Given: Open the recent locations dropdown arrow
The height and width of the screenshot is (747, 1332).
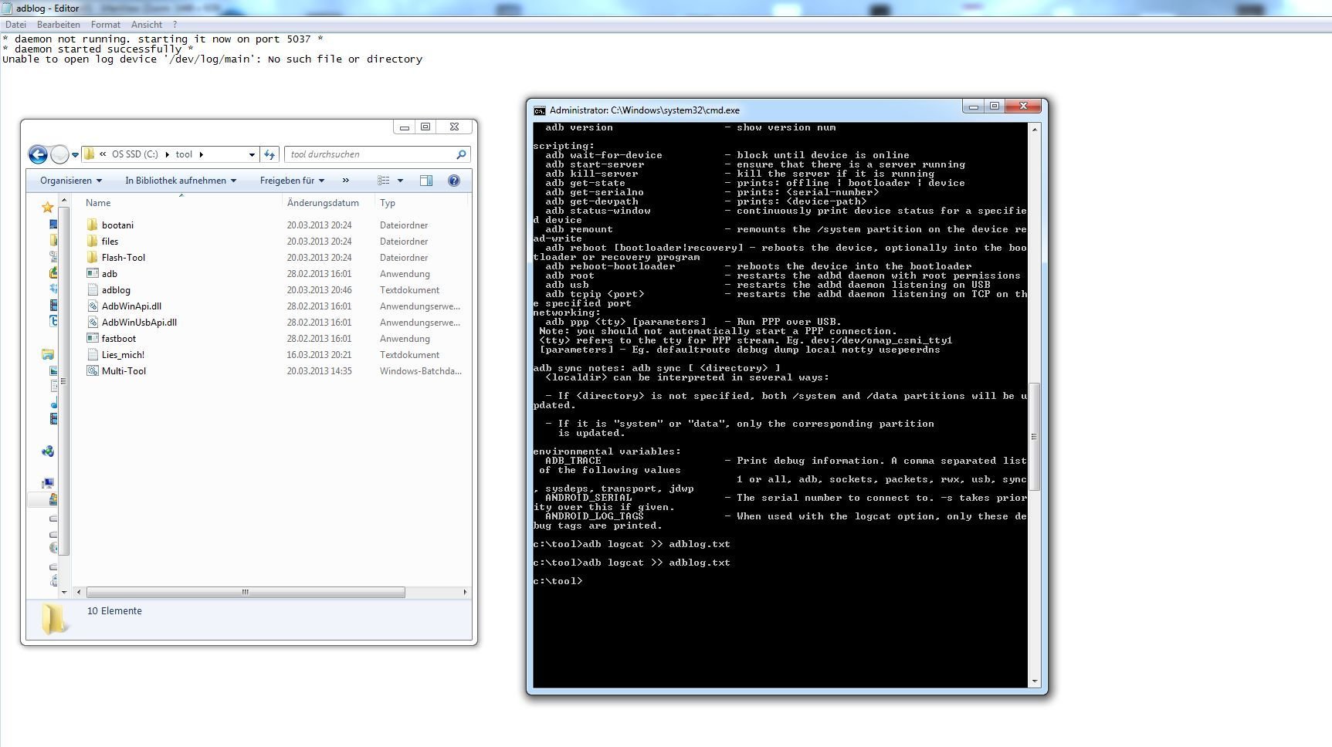Looking at the screenshot, I should pos(75,155).
